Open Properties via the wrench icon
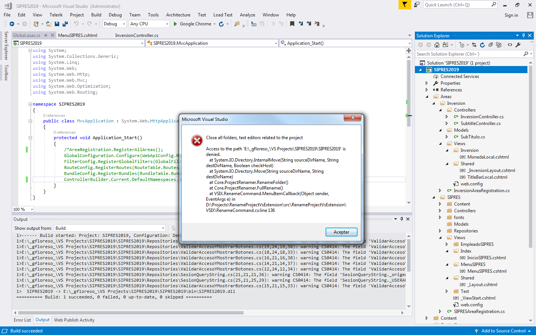The width and height of the screenshot is (536, 335). point(518,45)
